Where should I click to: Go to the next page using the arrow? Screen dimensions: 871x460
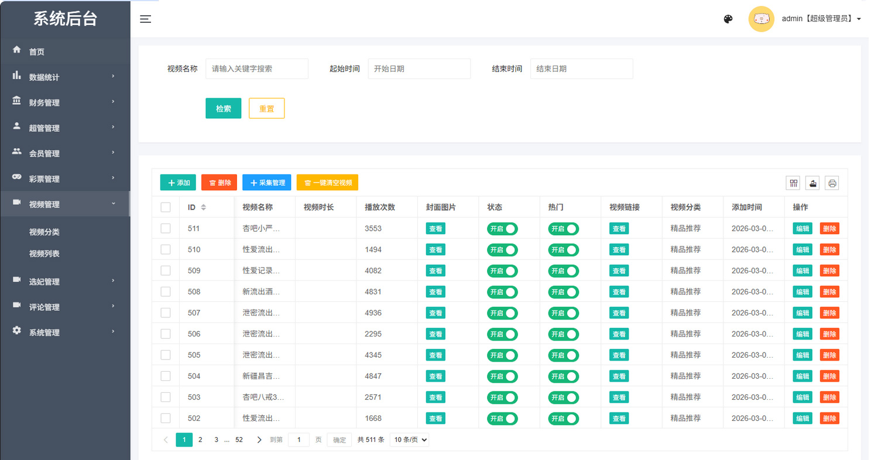pos(259,440)
